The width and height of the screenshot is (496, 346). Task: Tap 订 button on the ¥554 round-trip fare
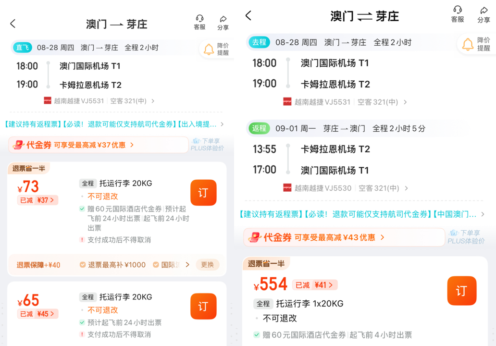461,290
